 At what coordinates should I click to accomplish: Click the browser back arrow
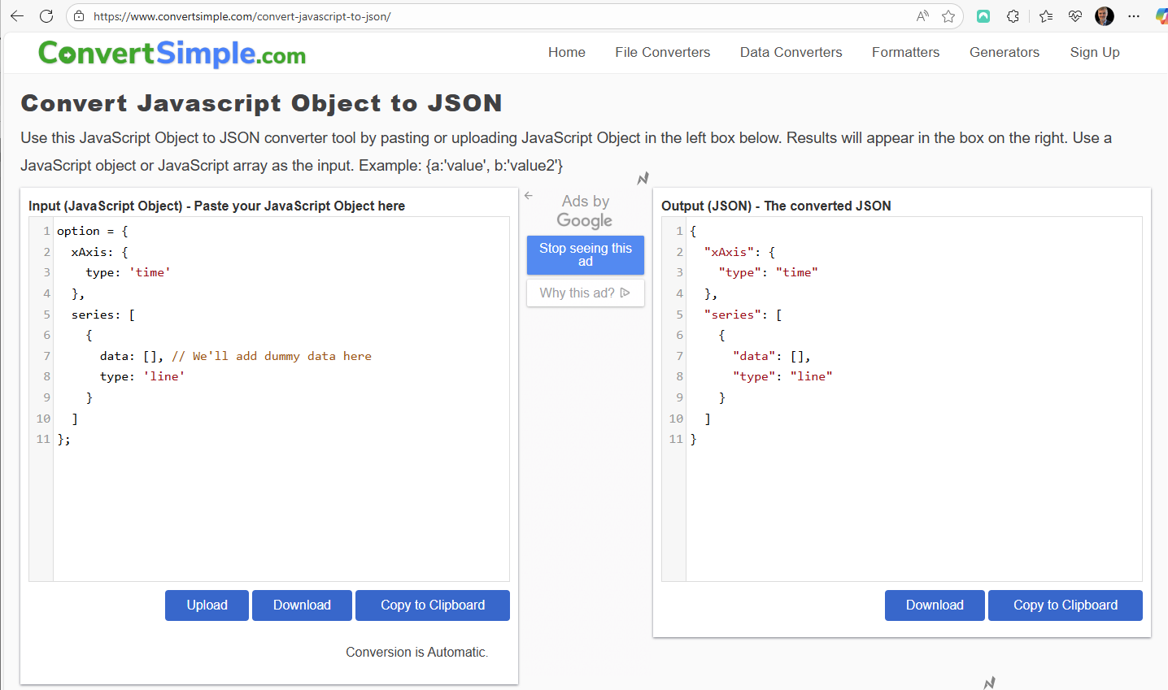(x=17, y=16)
